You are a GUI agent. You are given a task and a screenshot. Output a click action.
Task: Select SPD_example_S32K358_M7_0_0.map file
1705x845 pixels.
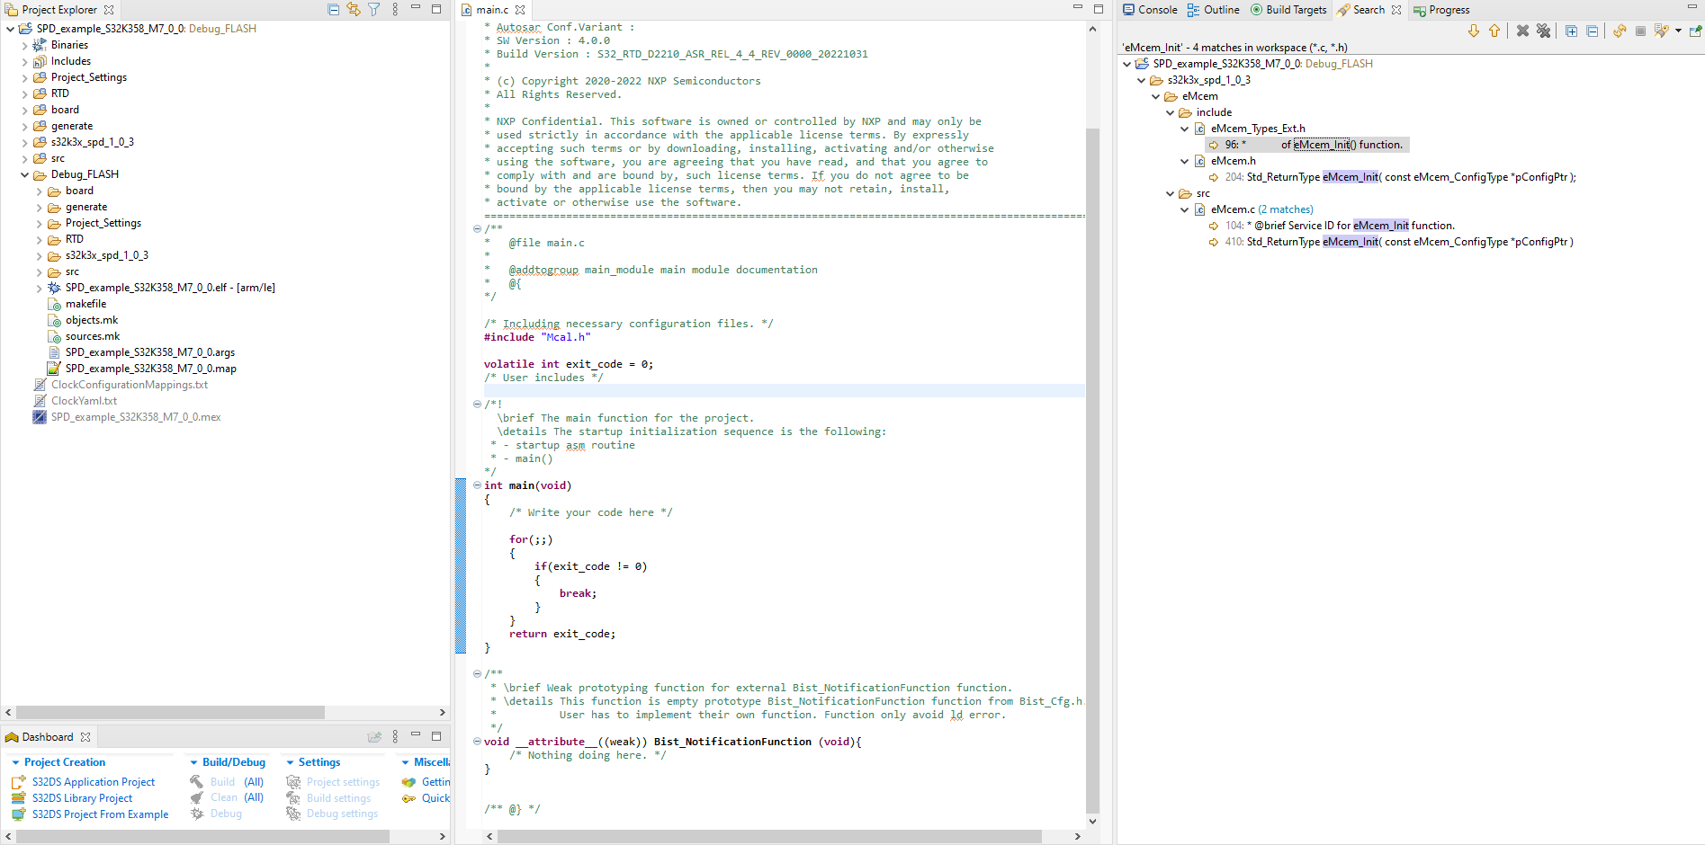coord(150,369)
